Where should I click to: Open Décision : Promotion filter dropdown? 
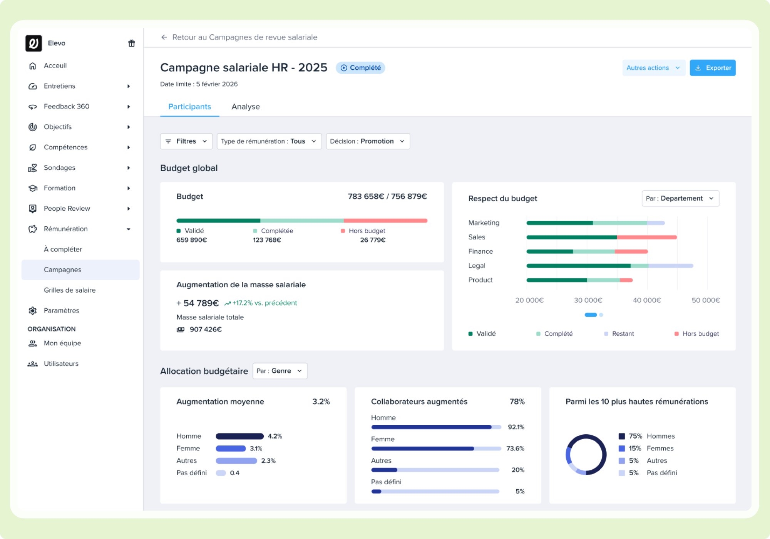pos(368,141)
